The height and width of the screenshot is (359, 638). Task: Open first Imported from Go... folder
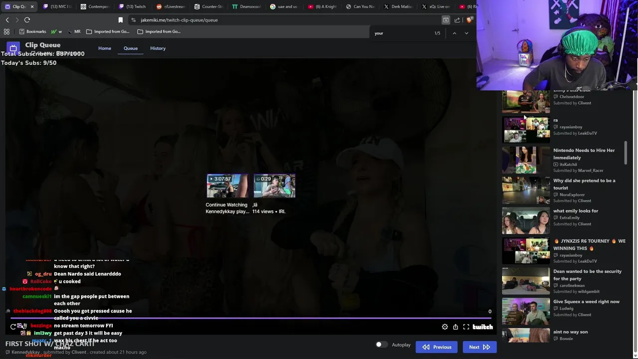pyautogui.click(x=108, y=31)
